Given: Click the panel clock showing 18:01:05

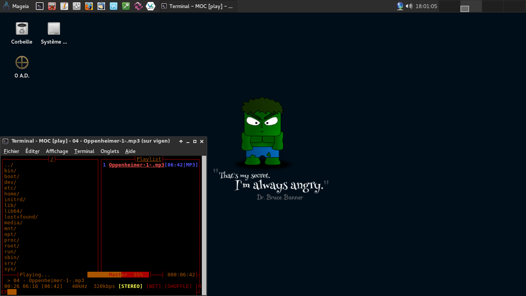Looking at the screenshot, I should (426, 6).
